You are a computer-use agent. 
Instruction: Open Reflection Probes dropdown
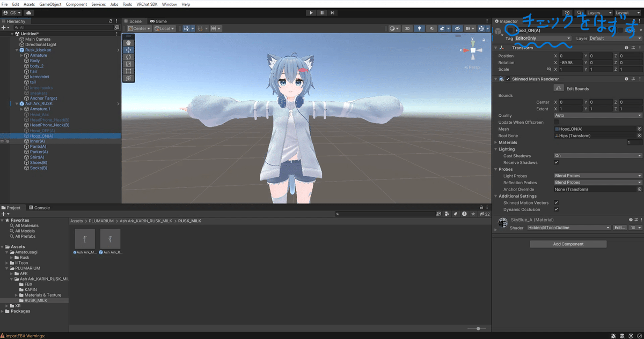coord(598,183)
